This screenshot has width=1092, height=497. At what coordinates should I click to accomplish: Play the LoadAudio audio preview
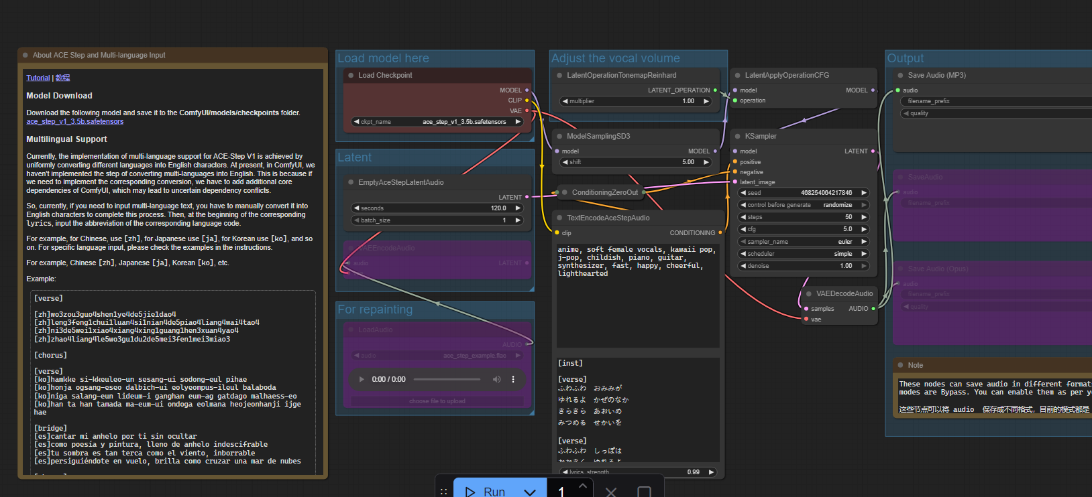[362, 379]
